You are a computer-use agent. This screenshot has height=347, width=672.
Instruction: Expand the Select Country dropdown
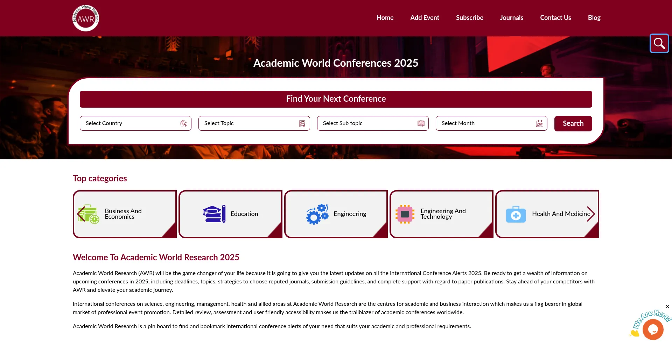pyautogui.click(x=135, y=123)
